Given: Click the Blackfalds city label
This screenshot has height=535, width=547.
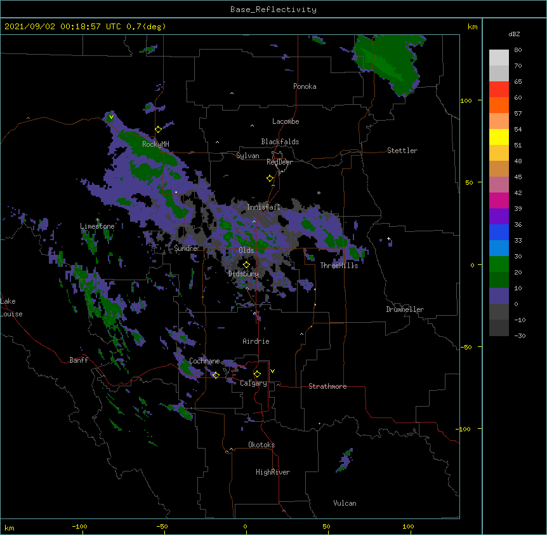Looking at the screenshot, I should tap(280, 142).
